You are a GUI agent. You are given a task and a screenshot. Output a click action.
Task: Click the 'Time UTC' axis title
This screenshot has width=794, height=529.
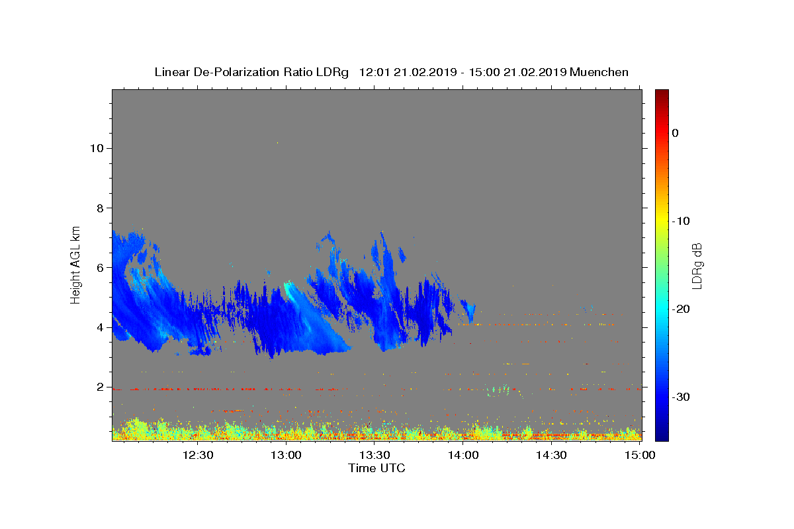(376, 468)
